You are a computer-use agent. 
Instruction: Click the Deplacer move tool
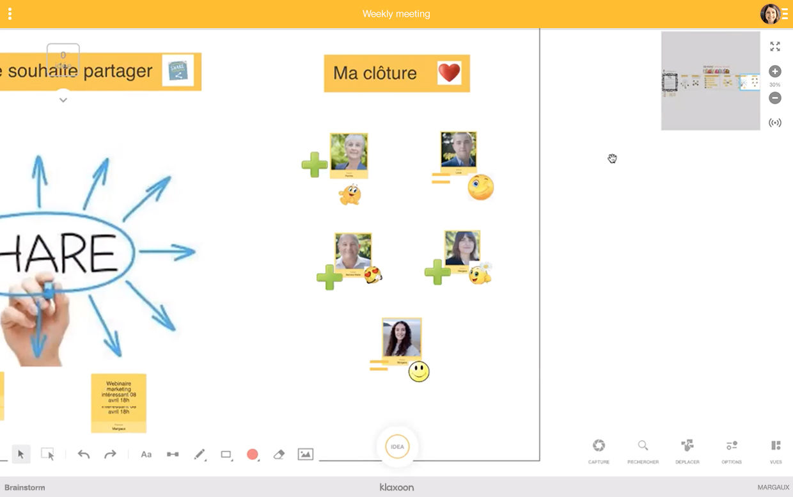coord(687,450)
